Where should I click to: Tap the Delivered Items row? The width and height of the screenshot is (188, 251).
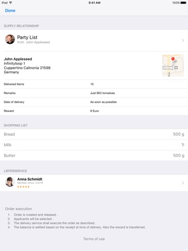[94, 84]
